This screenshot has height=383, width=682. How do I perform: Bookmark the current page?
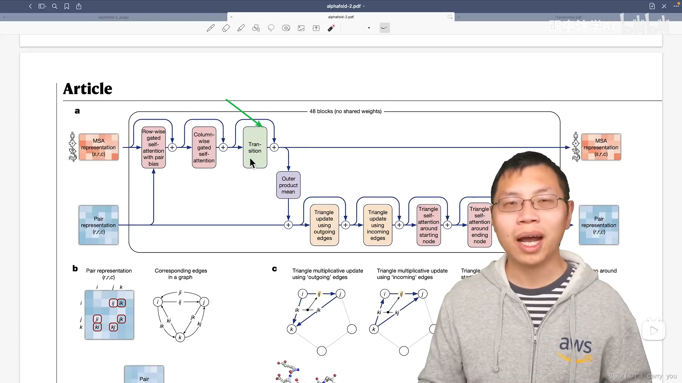67,6
